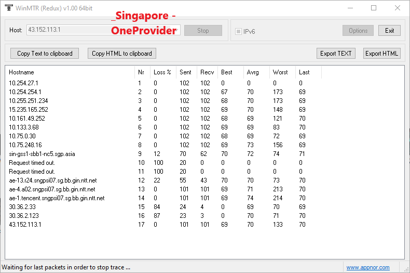Select hop 10 Request timed out row
This screenshot has width=410, height=273.
pos(163,163)
